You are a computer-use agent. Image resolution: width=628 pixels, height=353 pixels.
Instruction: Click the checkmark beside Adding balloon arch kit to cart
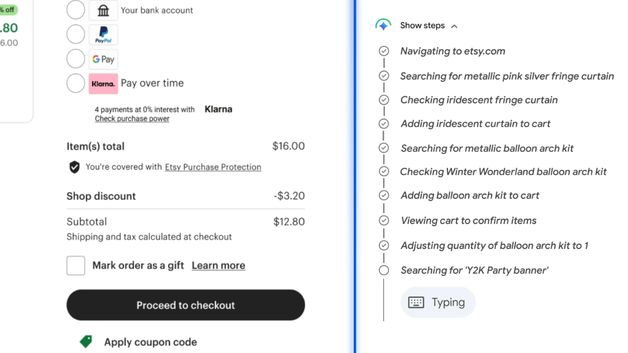pyautogui.click(x=384, y=196)
